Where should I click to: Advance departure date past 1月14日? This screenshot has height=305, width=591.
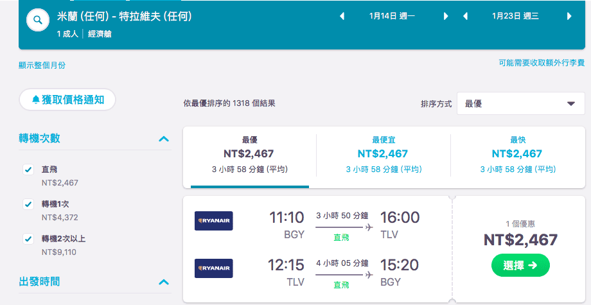coord(446,16)
